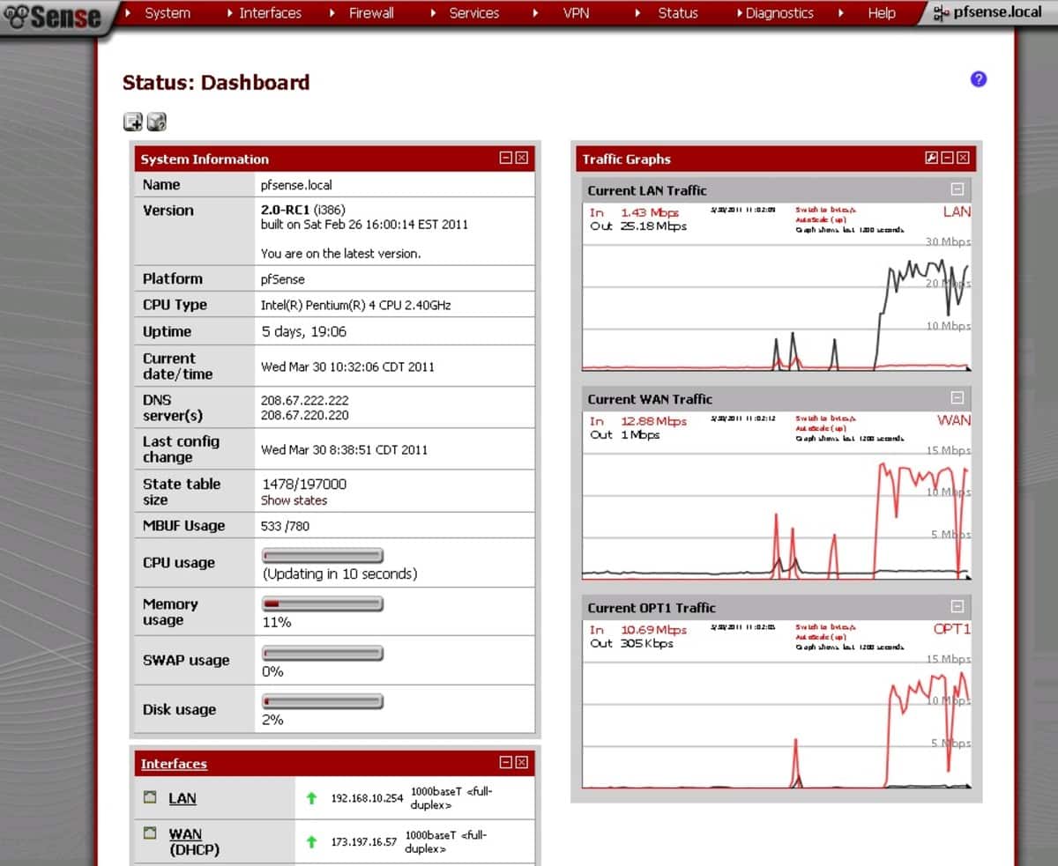Image resolution: width=1058 pixels, height=866 pixels.
Task: Toggle AutoScale on the WAN graph
Action: pos(822,428)
